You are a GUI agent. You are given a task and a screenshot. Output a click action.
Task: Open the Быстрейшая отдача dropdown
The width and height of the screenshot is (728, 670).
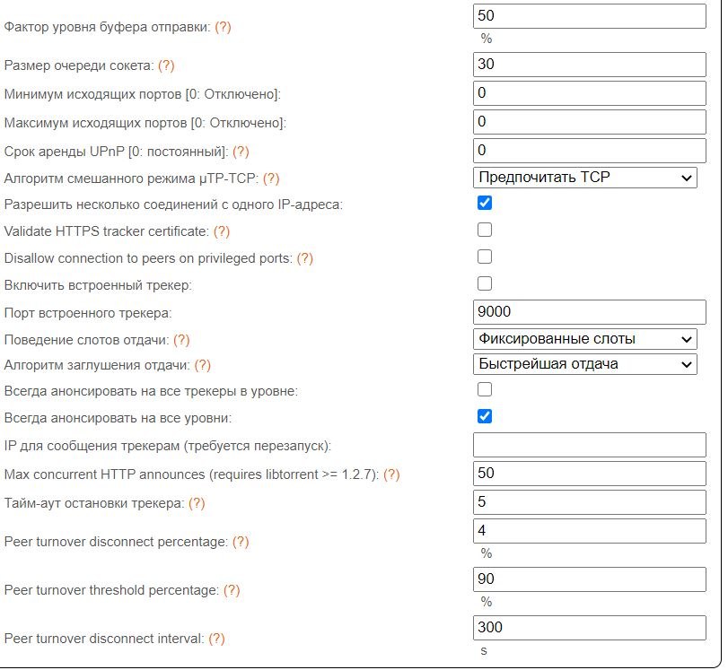(x=585, y=364)
